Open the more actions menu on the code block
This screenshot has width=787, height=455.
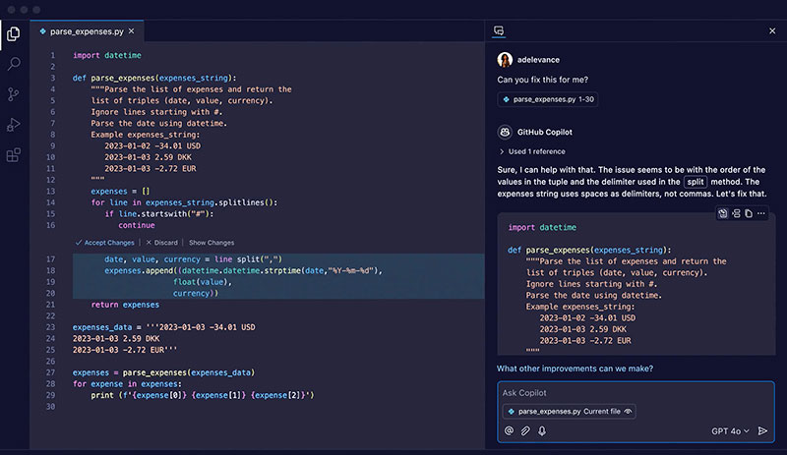coord(762,213)
